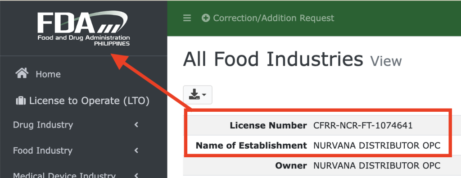Select Drug Industry menu item
This screenshot has height=178, width=461.
[x=43, y=125]
